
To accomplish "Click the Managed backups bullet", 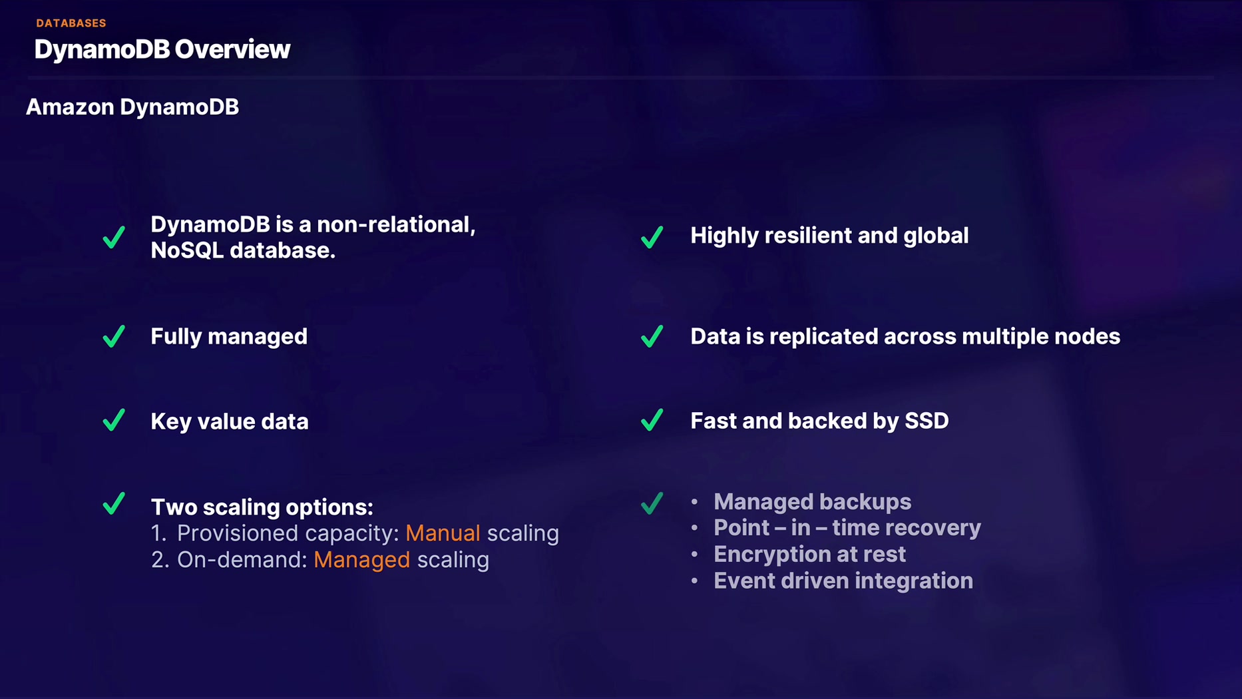I will tap(812, 502).
